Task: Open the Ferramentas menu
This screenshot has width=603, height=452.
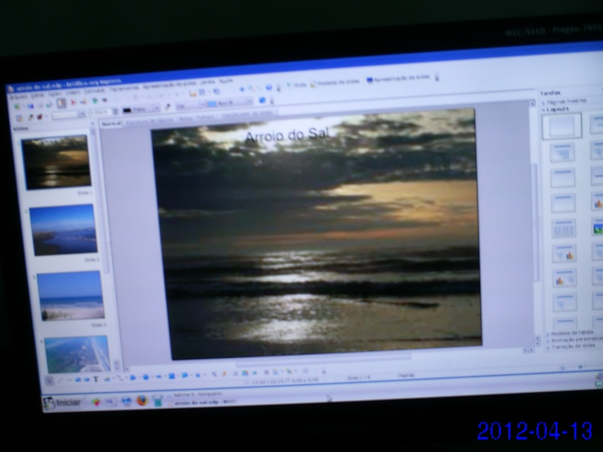Action: (x=124, y=89)
